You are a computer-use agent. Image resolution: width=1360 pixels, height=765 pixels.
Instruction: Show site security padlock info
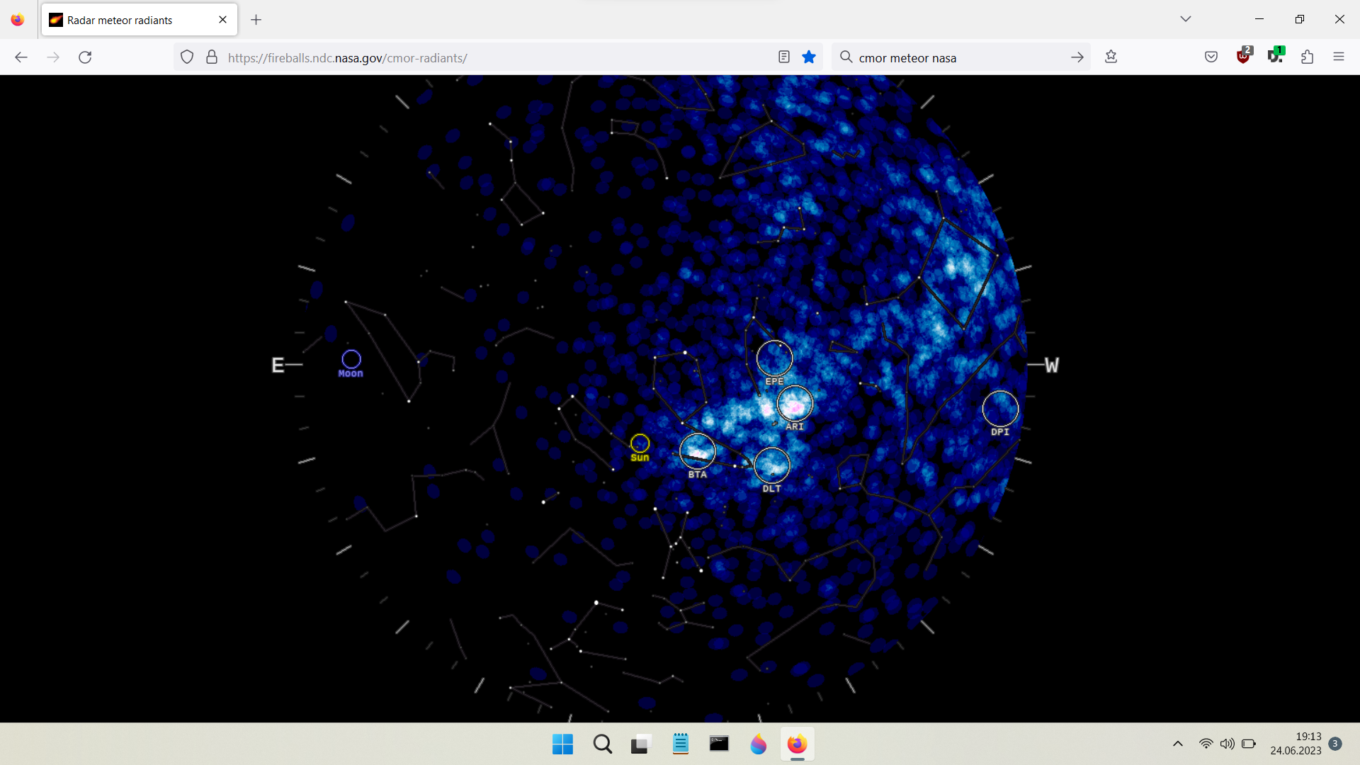(211, 57)
